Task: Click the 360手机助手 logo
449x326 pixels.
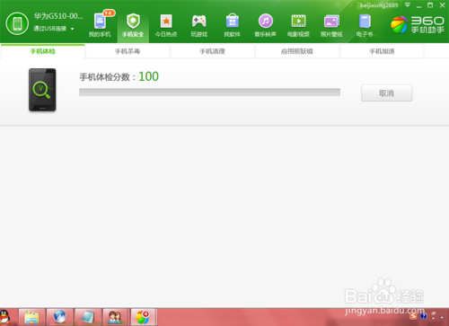Action: tap(418, 24)
